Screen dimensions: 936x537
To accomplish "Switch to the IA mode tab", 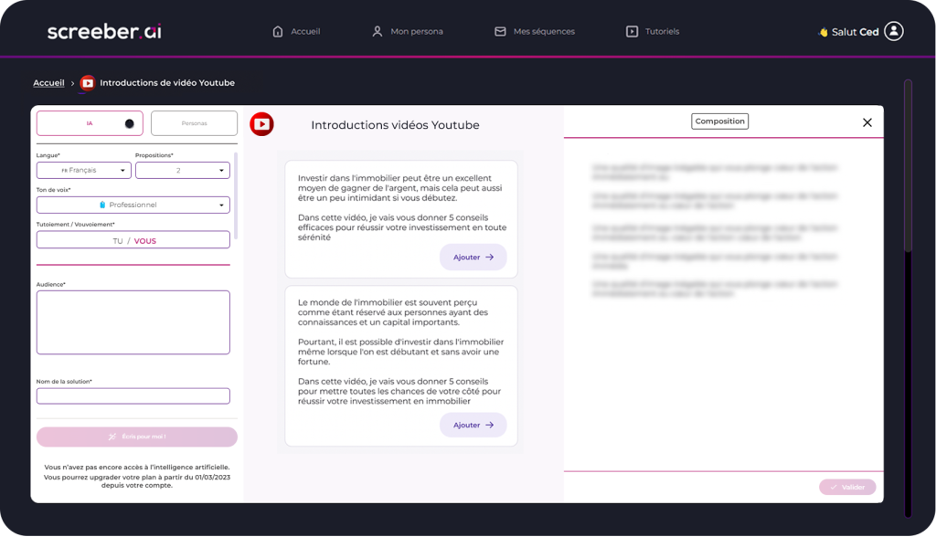I will pos(90,123).
